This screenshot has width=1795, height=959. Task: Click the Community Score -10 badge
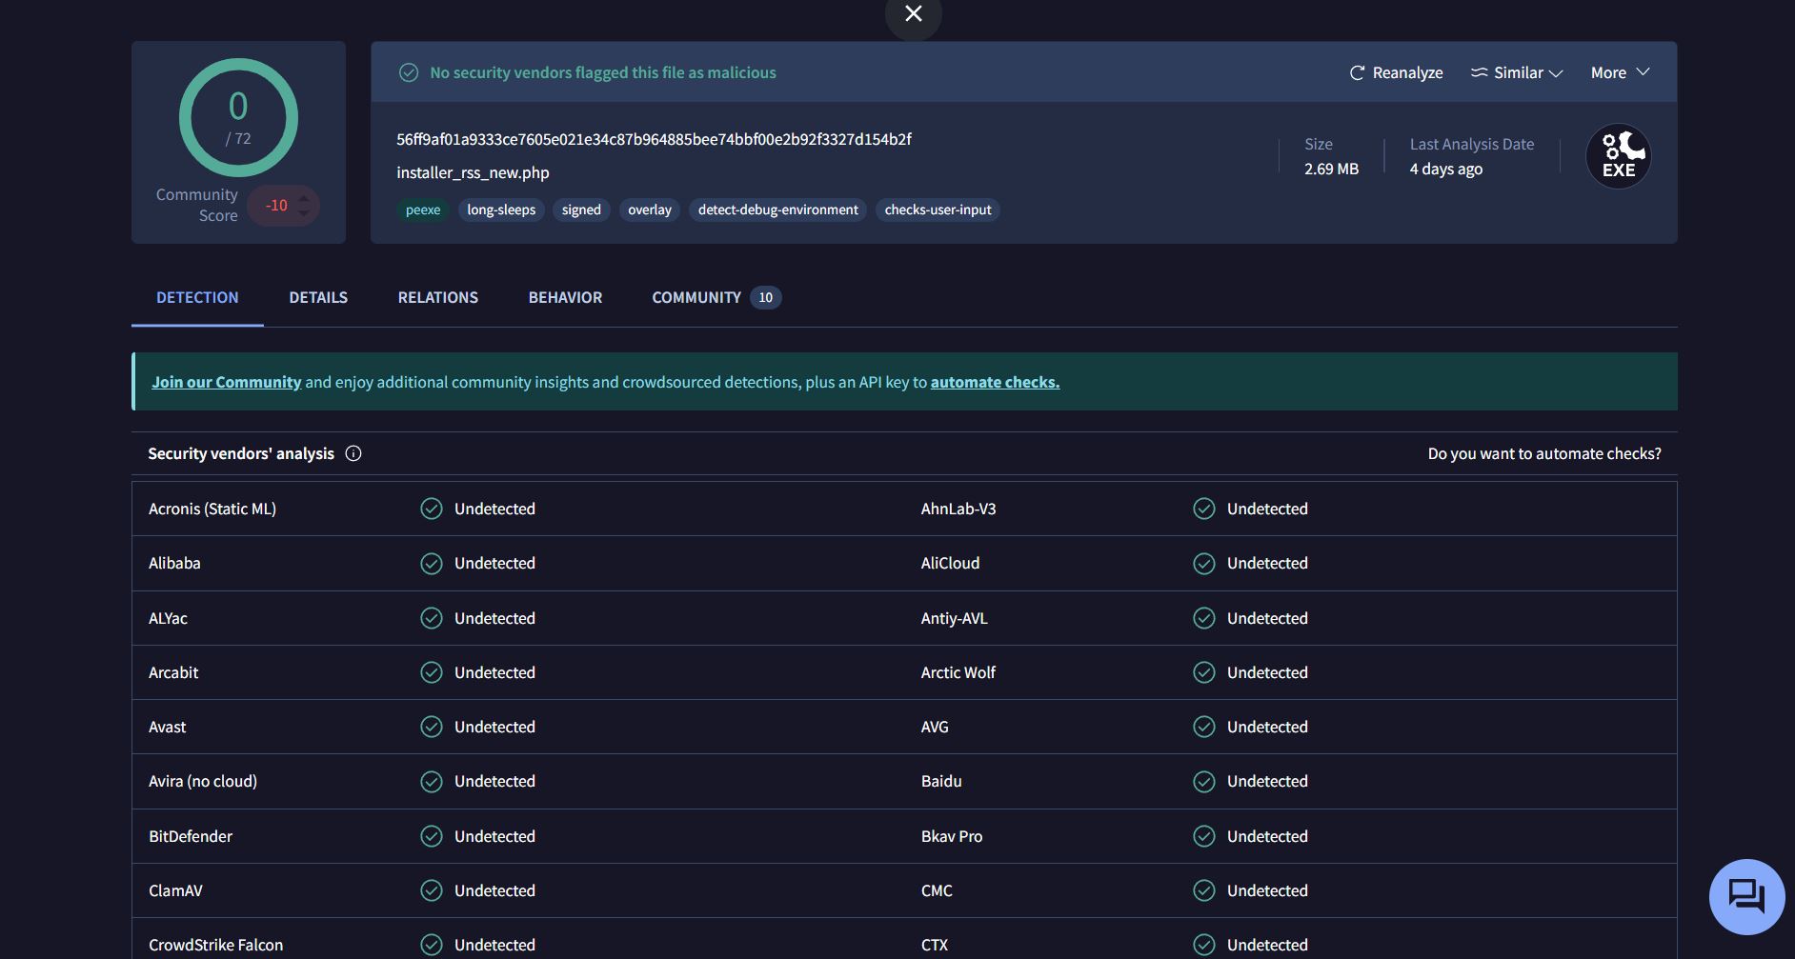pos(283,206)
